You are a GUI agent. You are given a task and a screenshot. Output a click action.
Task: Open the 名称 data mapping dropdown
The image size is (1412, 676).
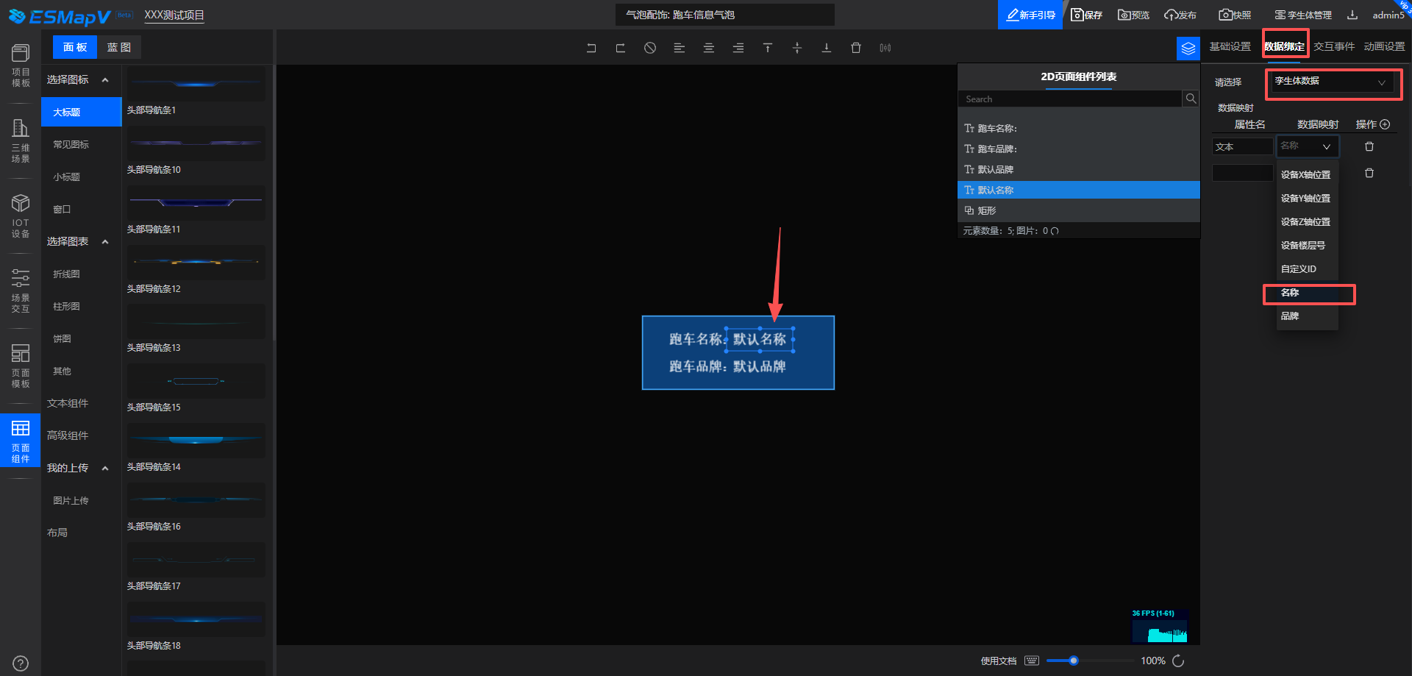point(1307,146)
